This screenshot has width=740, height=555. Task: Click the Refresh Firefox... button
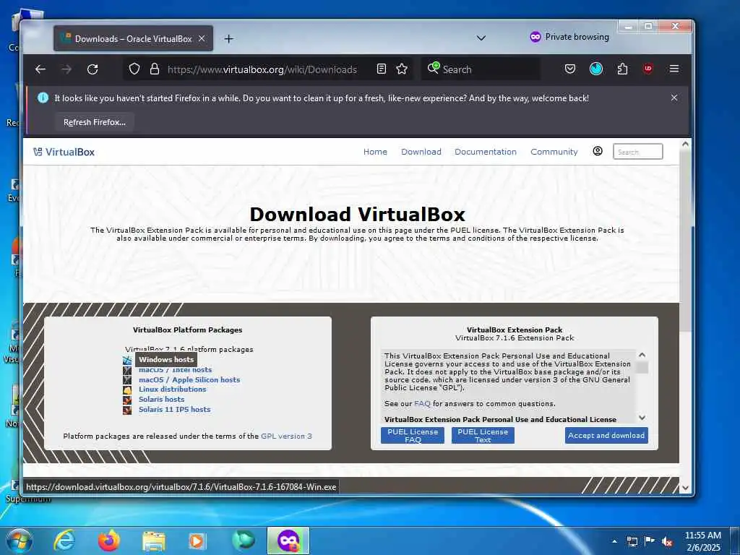pos(95,122)
